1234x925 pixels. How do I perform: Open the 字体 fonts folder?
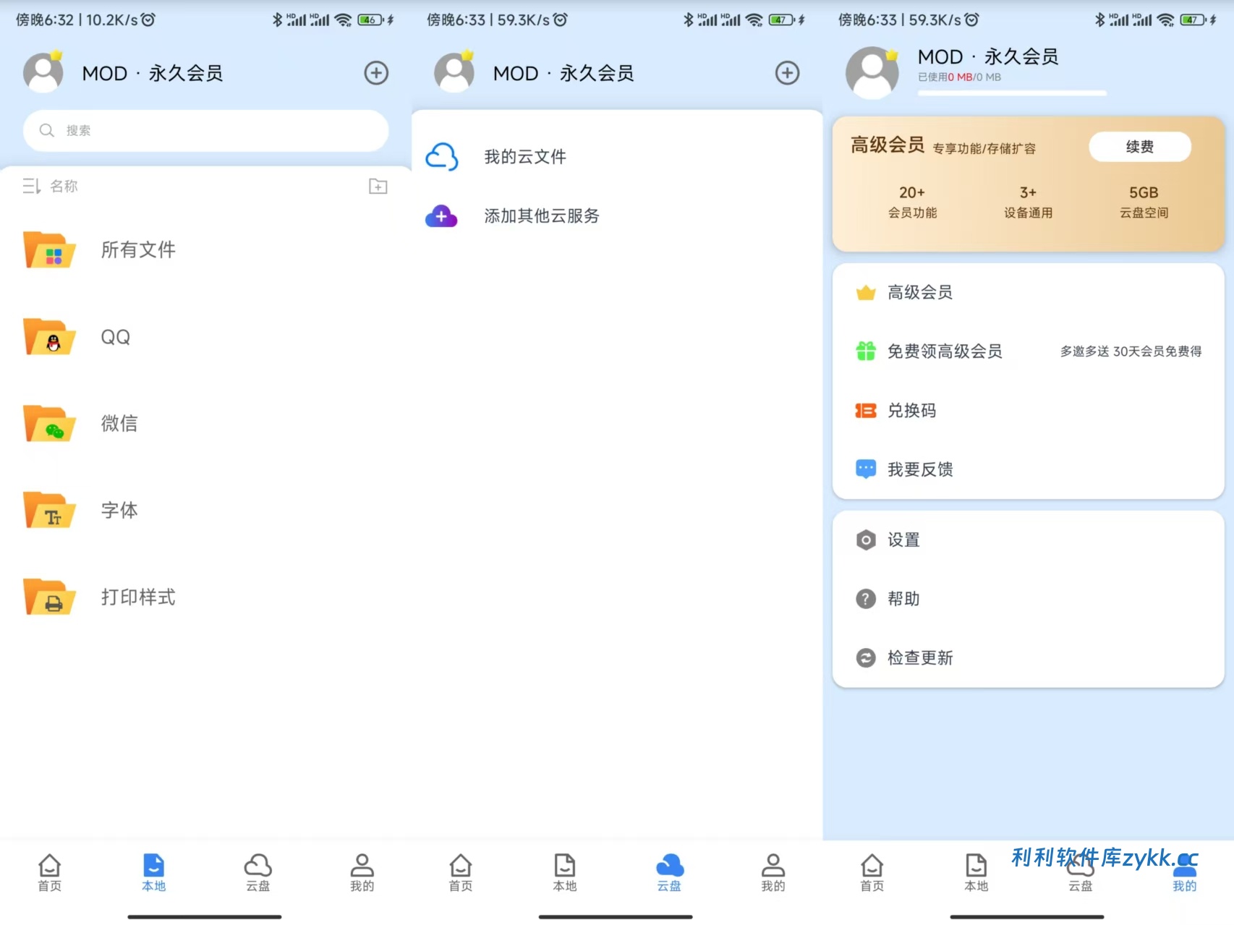tap(119, 511)
